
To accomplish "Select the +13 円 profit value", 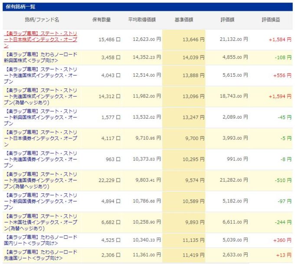I will (284, 255).
